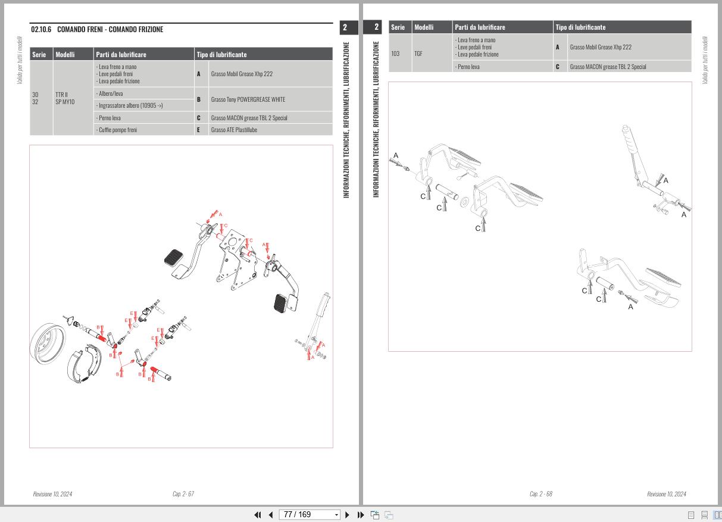This screenshot has width=722, height=522.
Task: Go to next view icon (greyed)
Action: (x=389, y=515)
